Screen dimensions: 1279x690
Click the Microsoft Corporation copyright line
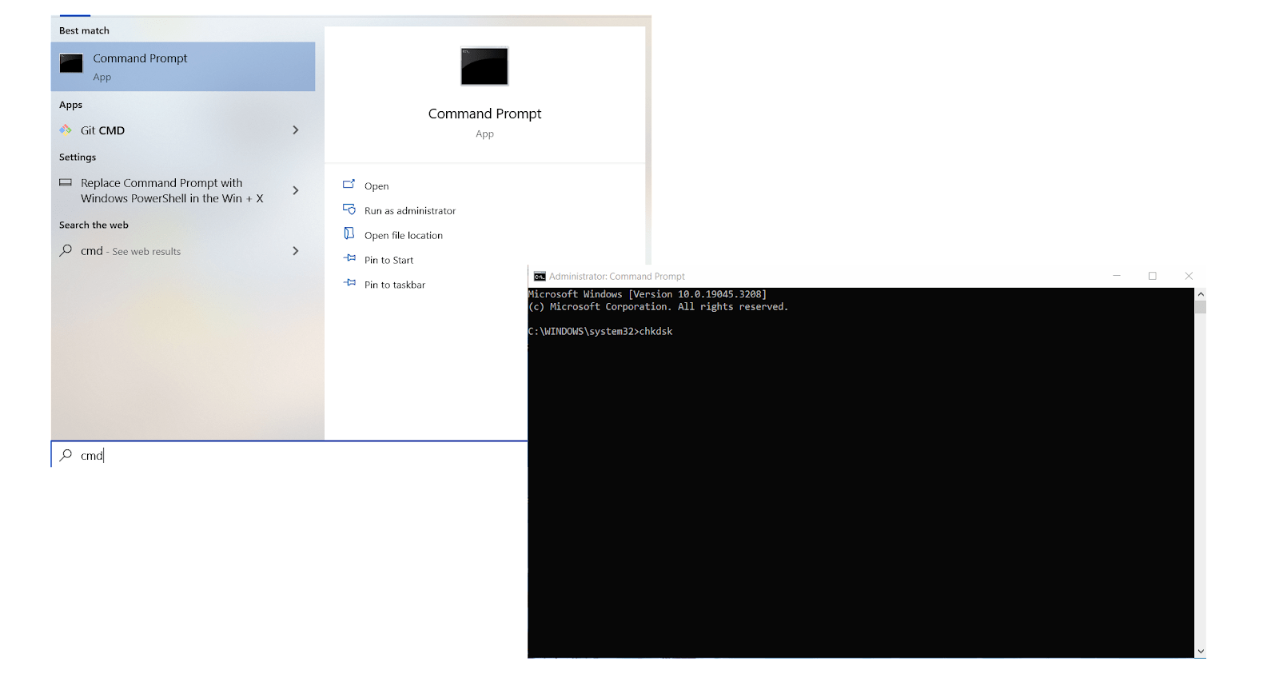tap(658, 307)
